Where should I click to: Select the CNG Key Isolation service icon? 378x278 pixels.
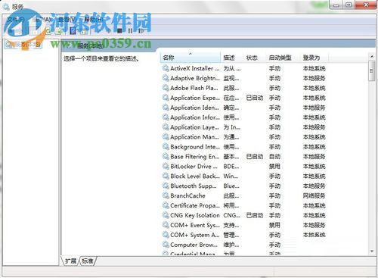click(166, 215)
